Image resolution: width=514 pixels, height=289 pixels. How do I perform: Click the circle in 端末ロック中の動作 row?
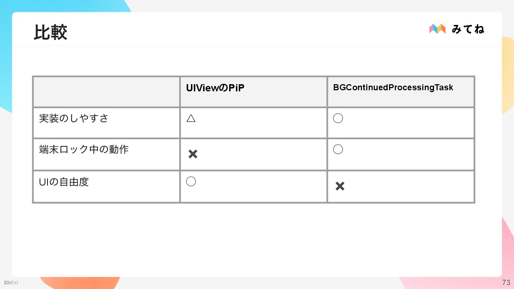338,149
